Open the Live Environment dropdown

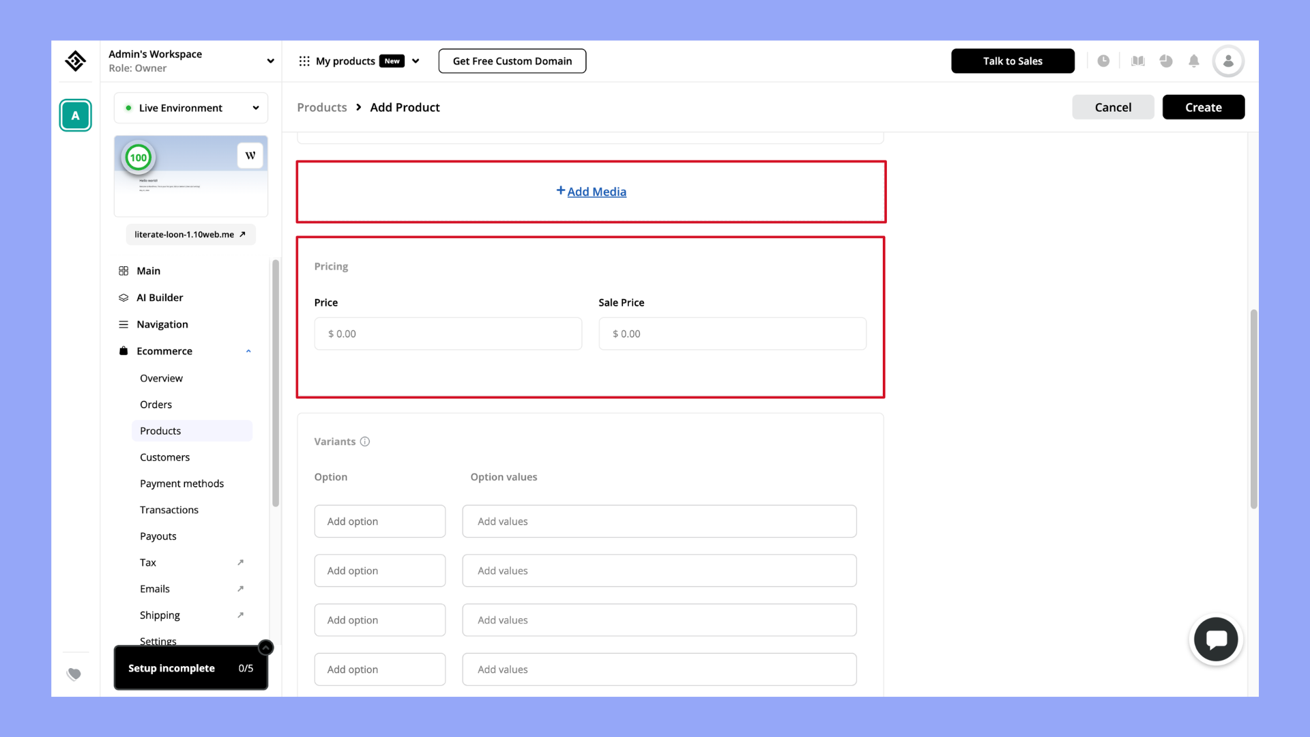[x=191, y=108]
